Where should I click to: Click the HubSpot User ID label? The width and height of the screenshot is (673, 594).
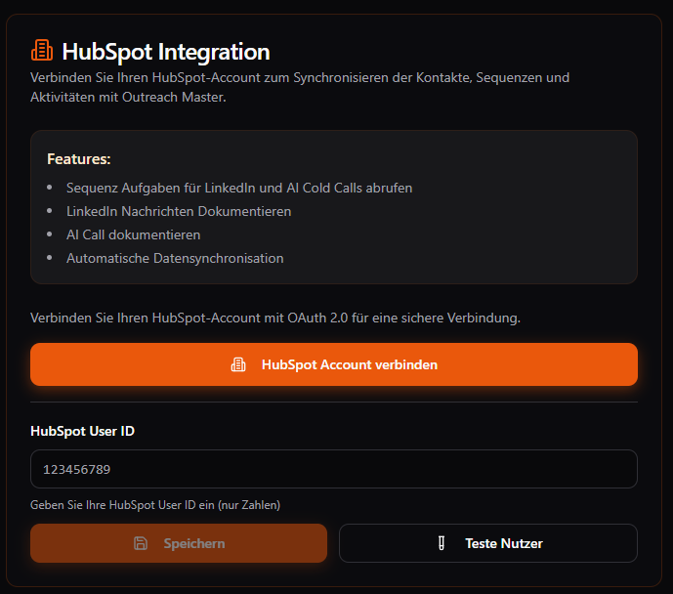point(82,431)
